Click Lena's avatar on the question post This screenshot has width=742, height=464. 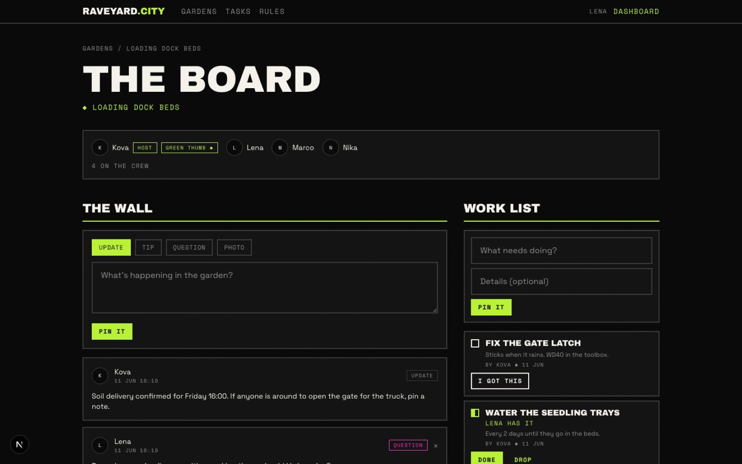[x=100, y=445]
